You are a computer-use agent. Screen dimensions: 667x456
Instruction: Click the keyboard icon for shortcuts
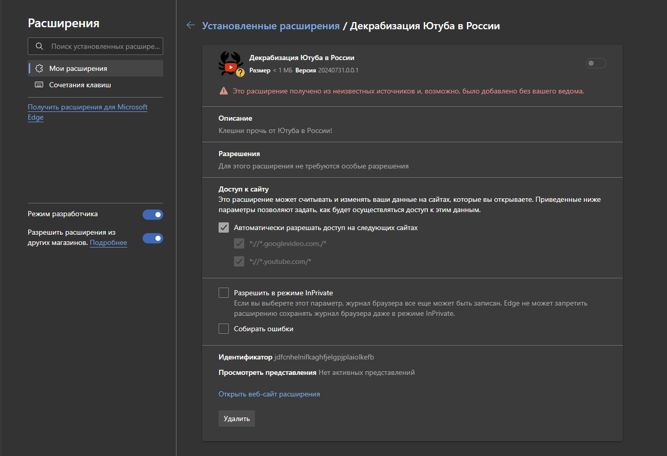point(39,85)
